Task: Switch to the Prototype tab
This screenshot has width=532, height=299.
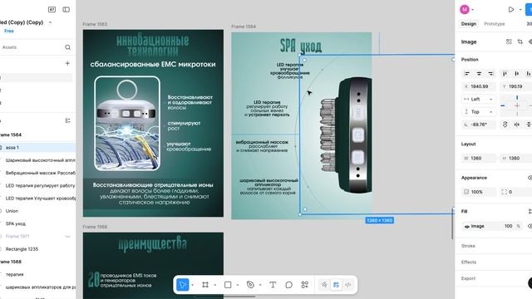Action: (x=495, y=24)
